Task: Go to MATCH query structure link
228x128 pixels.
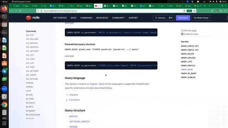Action: tap(73, 117)
